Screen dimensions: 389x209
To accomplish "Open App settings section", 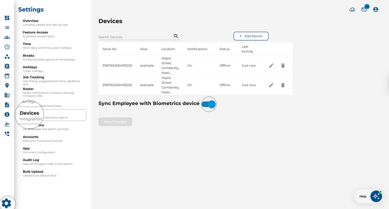I will point(39,150).
